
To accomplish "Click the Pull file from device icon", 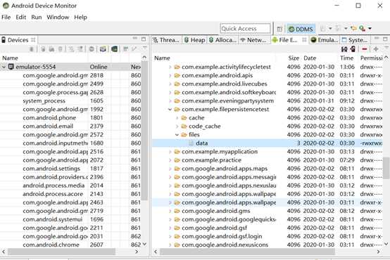I will (344, 49).
